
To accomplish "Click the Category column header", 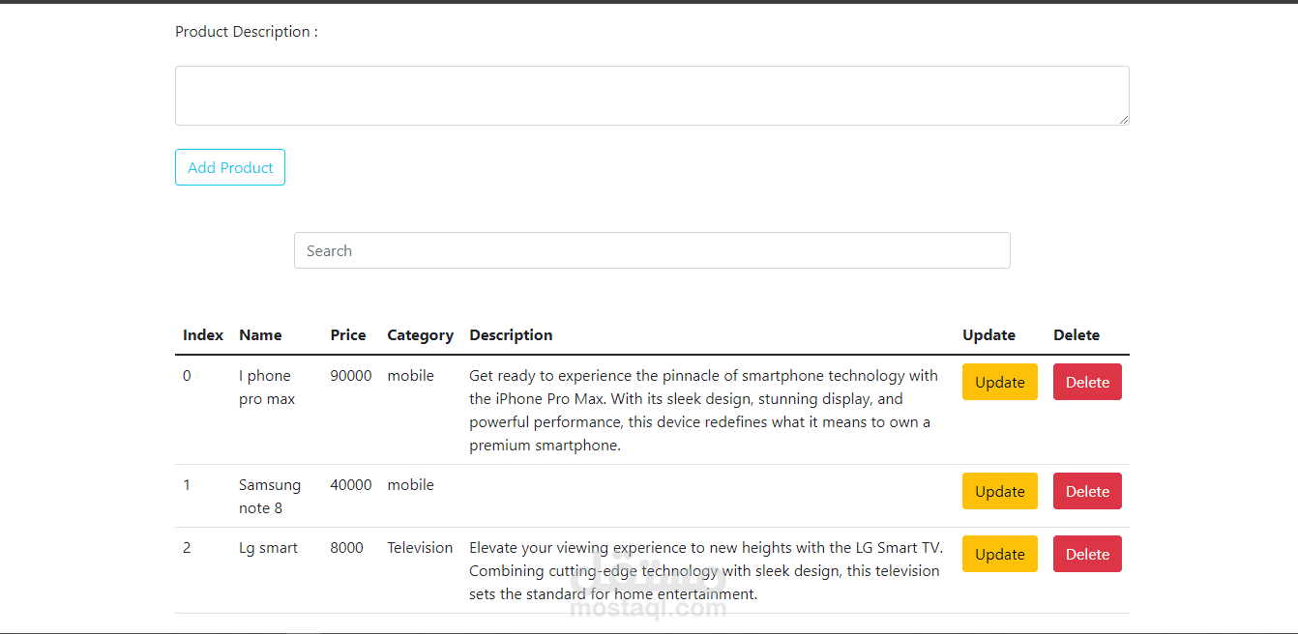I will (420, 335).
